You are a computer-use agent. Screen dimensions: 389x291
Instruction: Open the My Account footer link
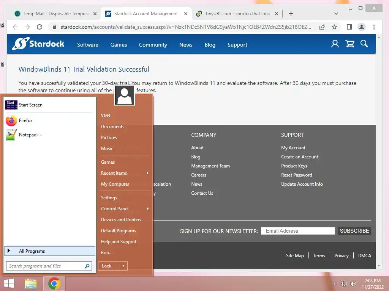point(293,148)
